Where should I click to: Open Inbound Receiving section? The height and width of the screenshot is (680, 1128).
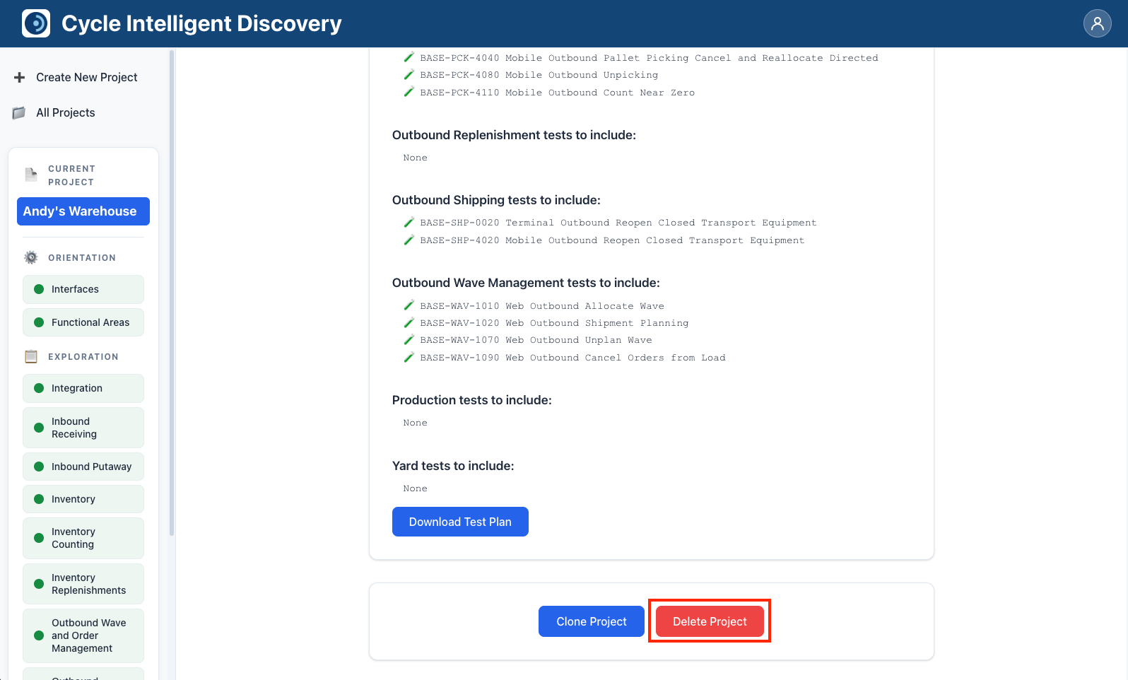pos(83,428)
